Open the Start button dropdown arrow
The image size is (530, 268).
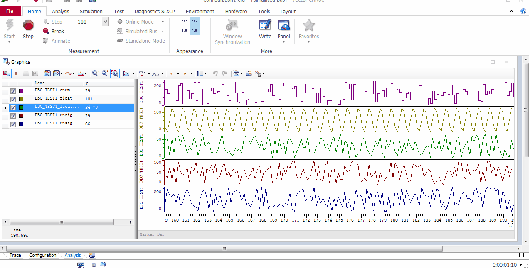pos(9,42)
